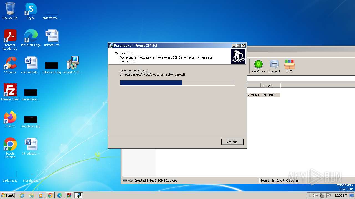Open the Windows Start menu

(8, 195)
